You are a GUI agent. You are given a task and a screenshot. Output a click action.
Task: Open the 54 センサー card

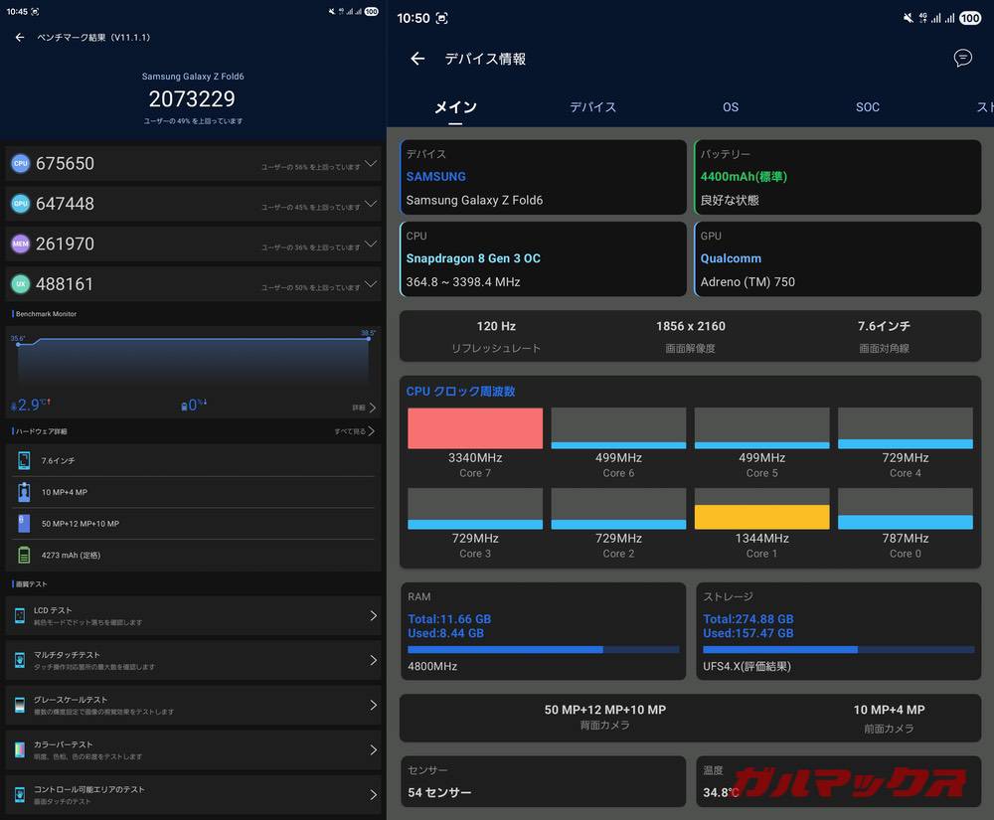pyautogui.click(x=544, y=781)
